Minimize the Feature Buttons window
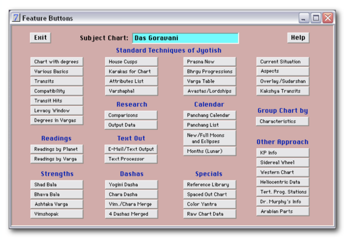Screen dimensions: 352x240 click(x=304, y=18)
